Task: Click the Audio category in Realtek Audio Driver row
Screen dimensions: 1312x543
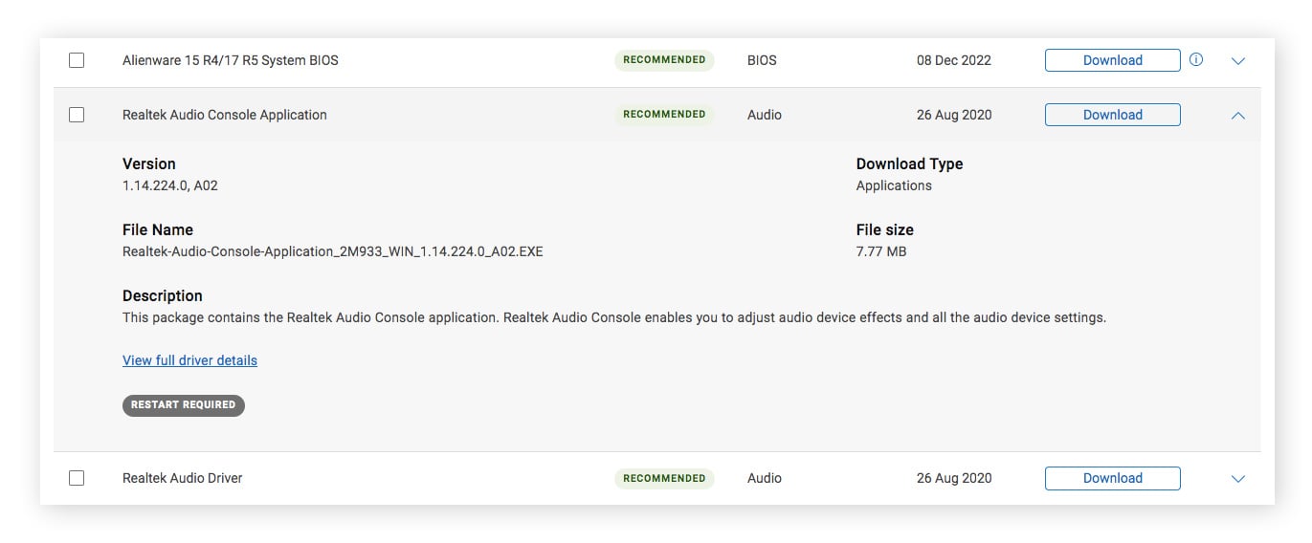Action: (x=765, y=478)
